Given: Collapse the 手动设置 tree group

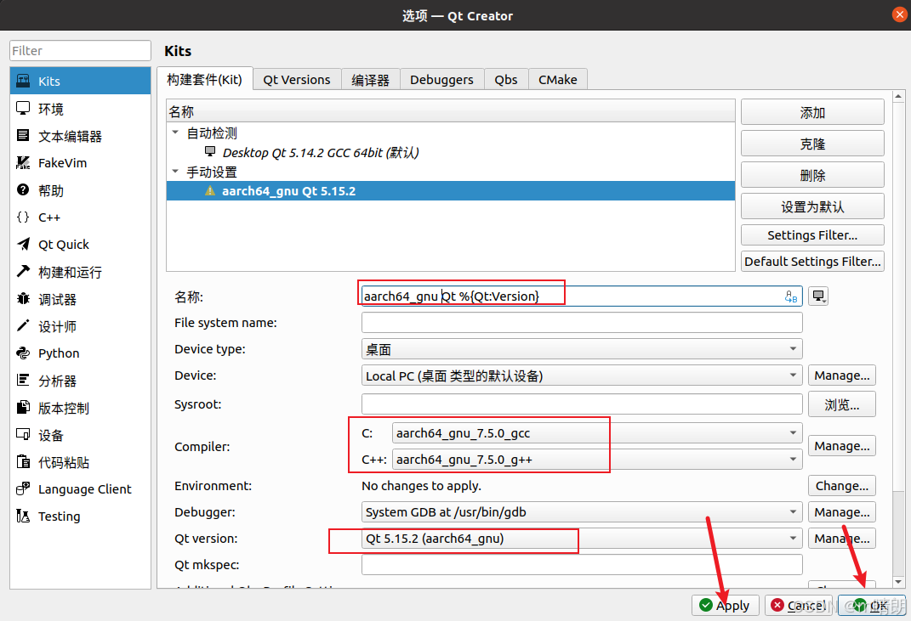Looking at the screenshot, I should 175,172.
